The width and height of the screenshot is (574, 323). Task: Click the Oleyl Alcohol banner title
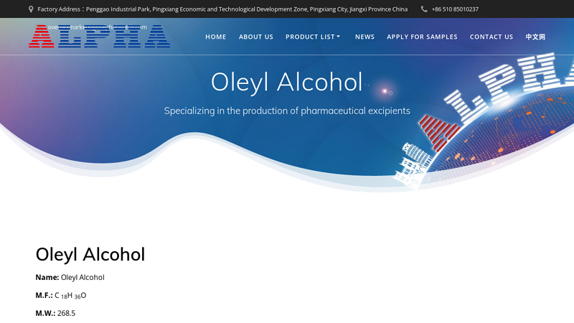pos(286,82)
